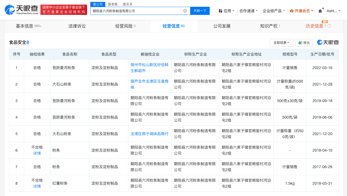Click the 导出 export button
Viewport: 347px width, 196px height.
[304, 43]
